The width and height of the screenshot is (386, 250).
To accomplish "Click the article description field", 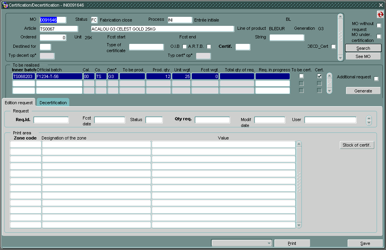I will click(x=162, y=29).
